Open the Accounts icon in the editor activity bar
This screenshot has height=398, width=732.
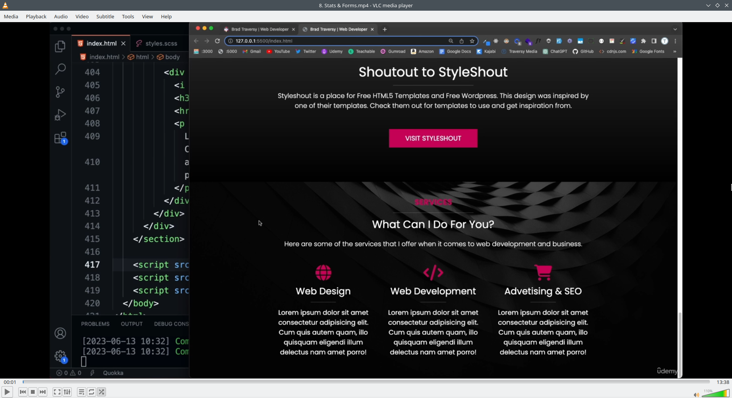click(x=60, y=333)
